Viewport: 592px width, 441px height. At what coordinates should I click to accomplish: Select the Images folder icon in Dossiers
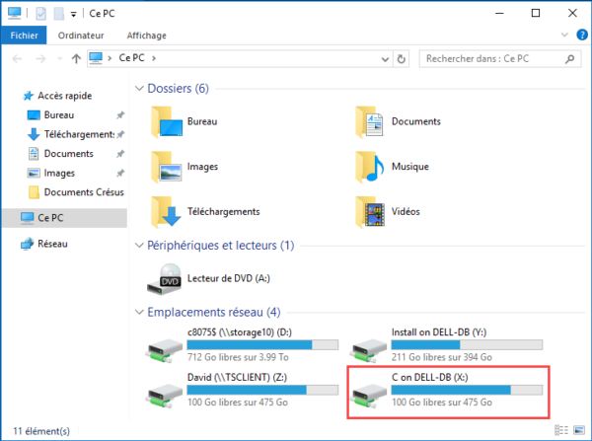[x=167, y=167]
